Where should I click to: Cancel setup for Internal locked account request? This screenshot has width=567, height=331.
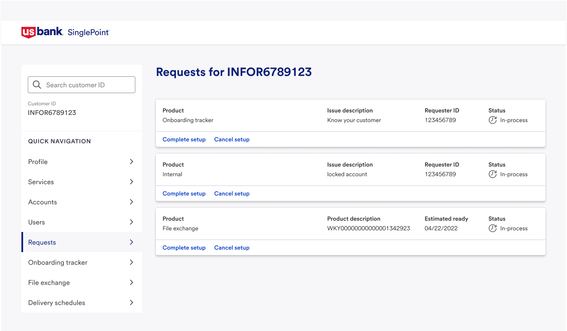point(232,193)
